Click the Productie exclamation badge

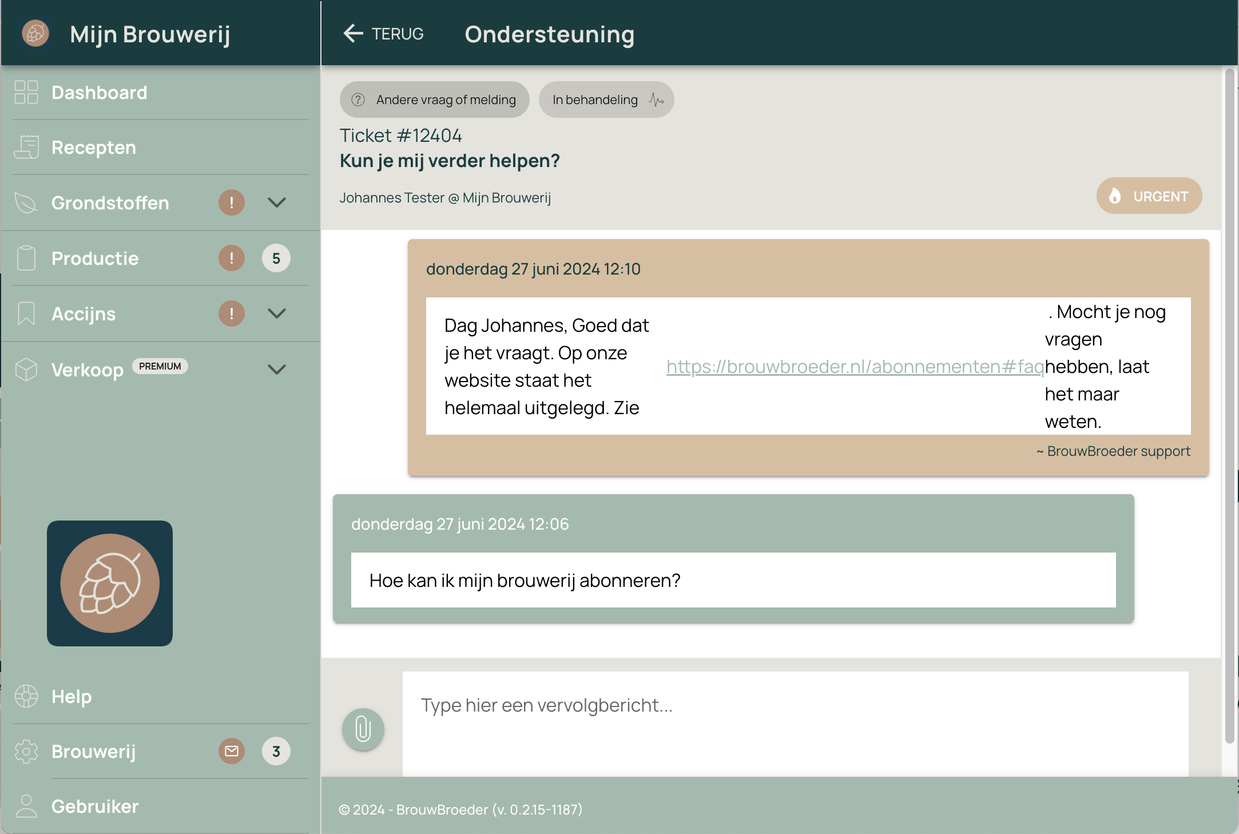point(231,258)
